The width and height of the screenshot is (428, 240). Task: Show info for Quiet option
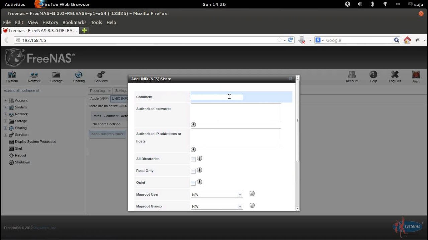coord(200,182)
